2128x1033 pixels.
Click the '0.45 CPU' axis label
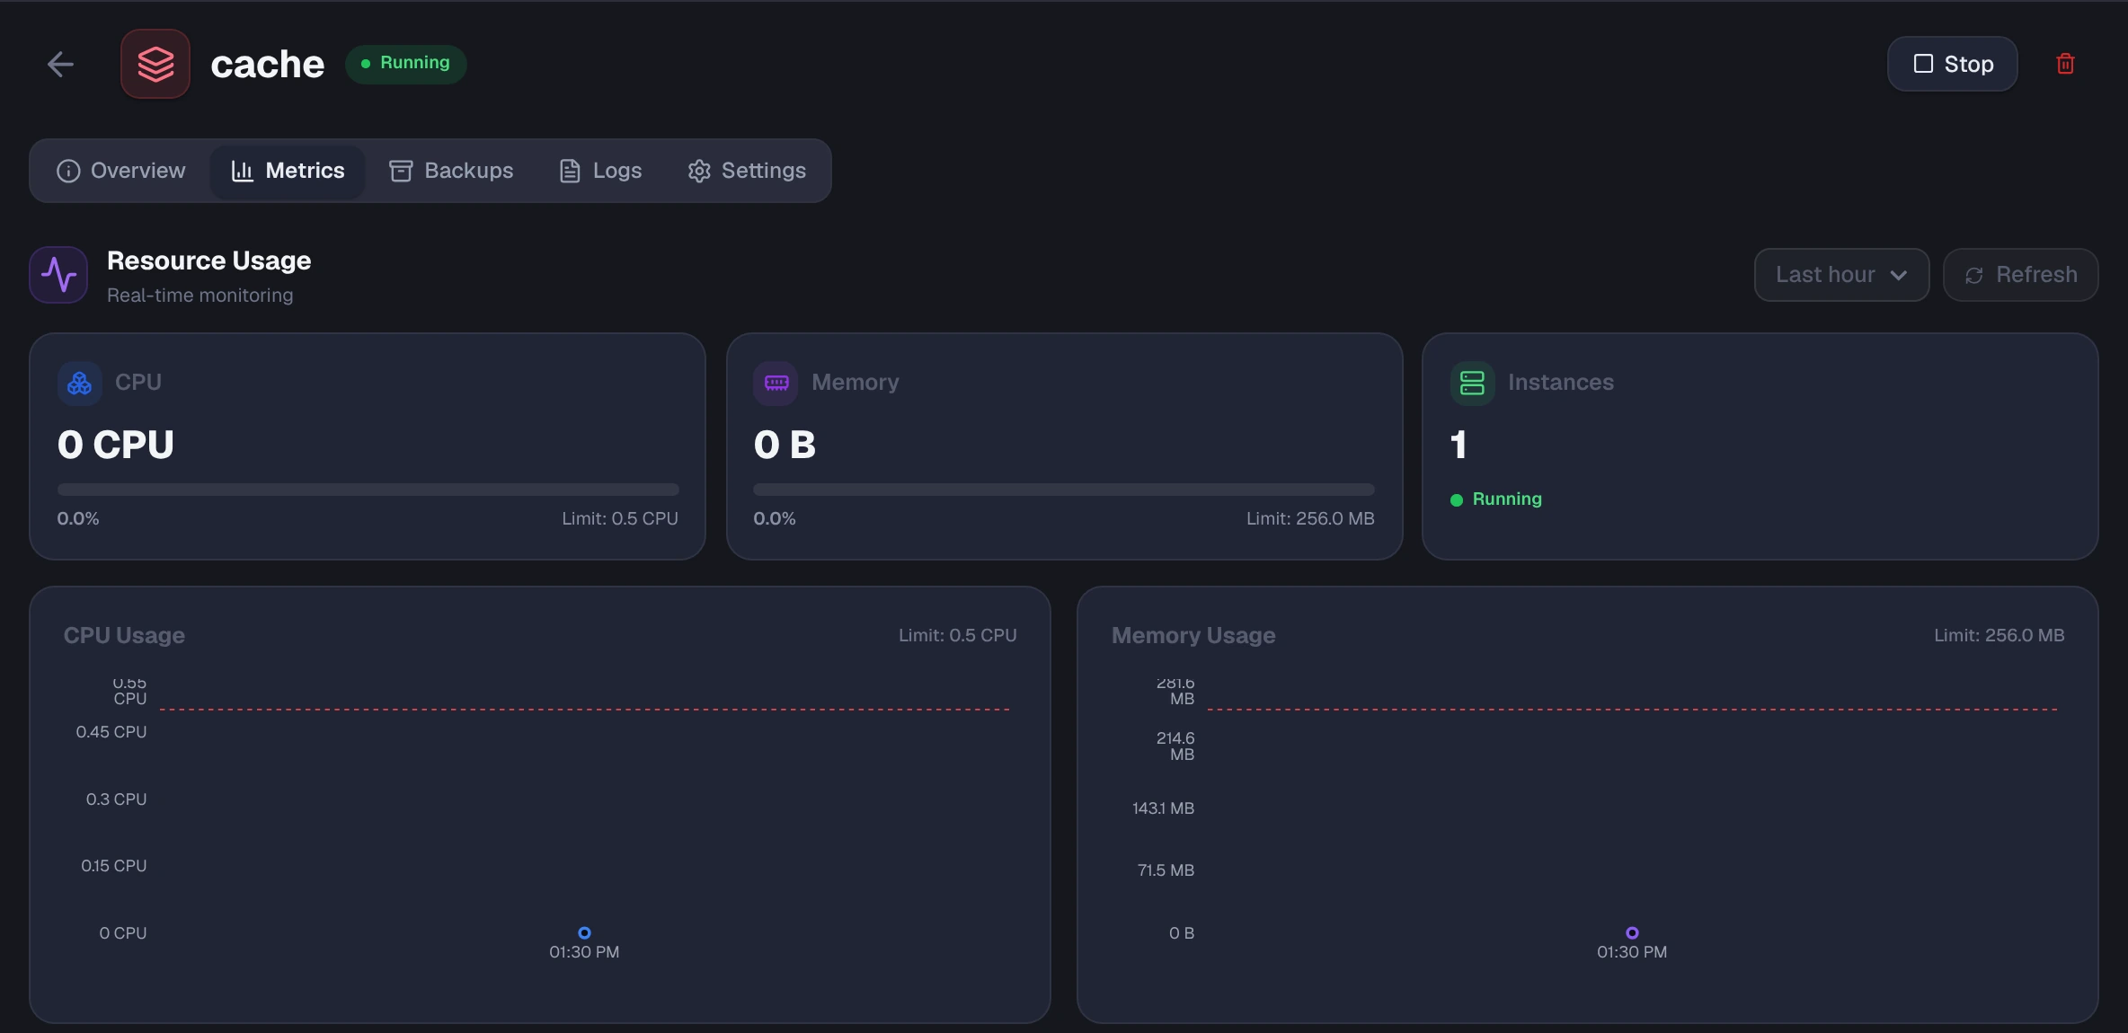[111, 732]
